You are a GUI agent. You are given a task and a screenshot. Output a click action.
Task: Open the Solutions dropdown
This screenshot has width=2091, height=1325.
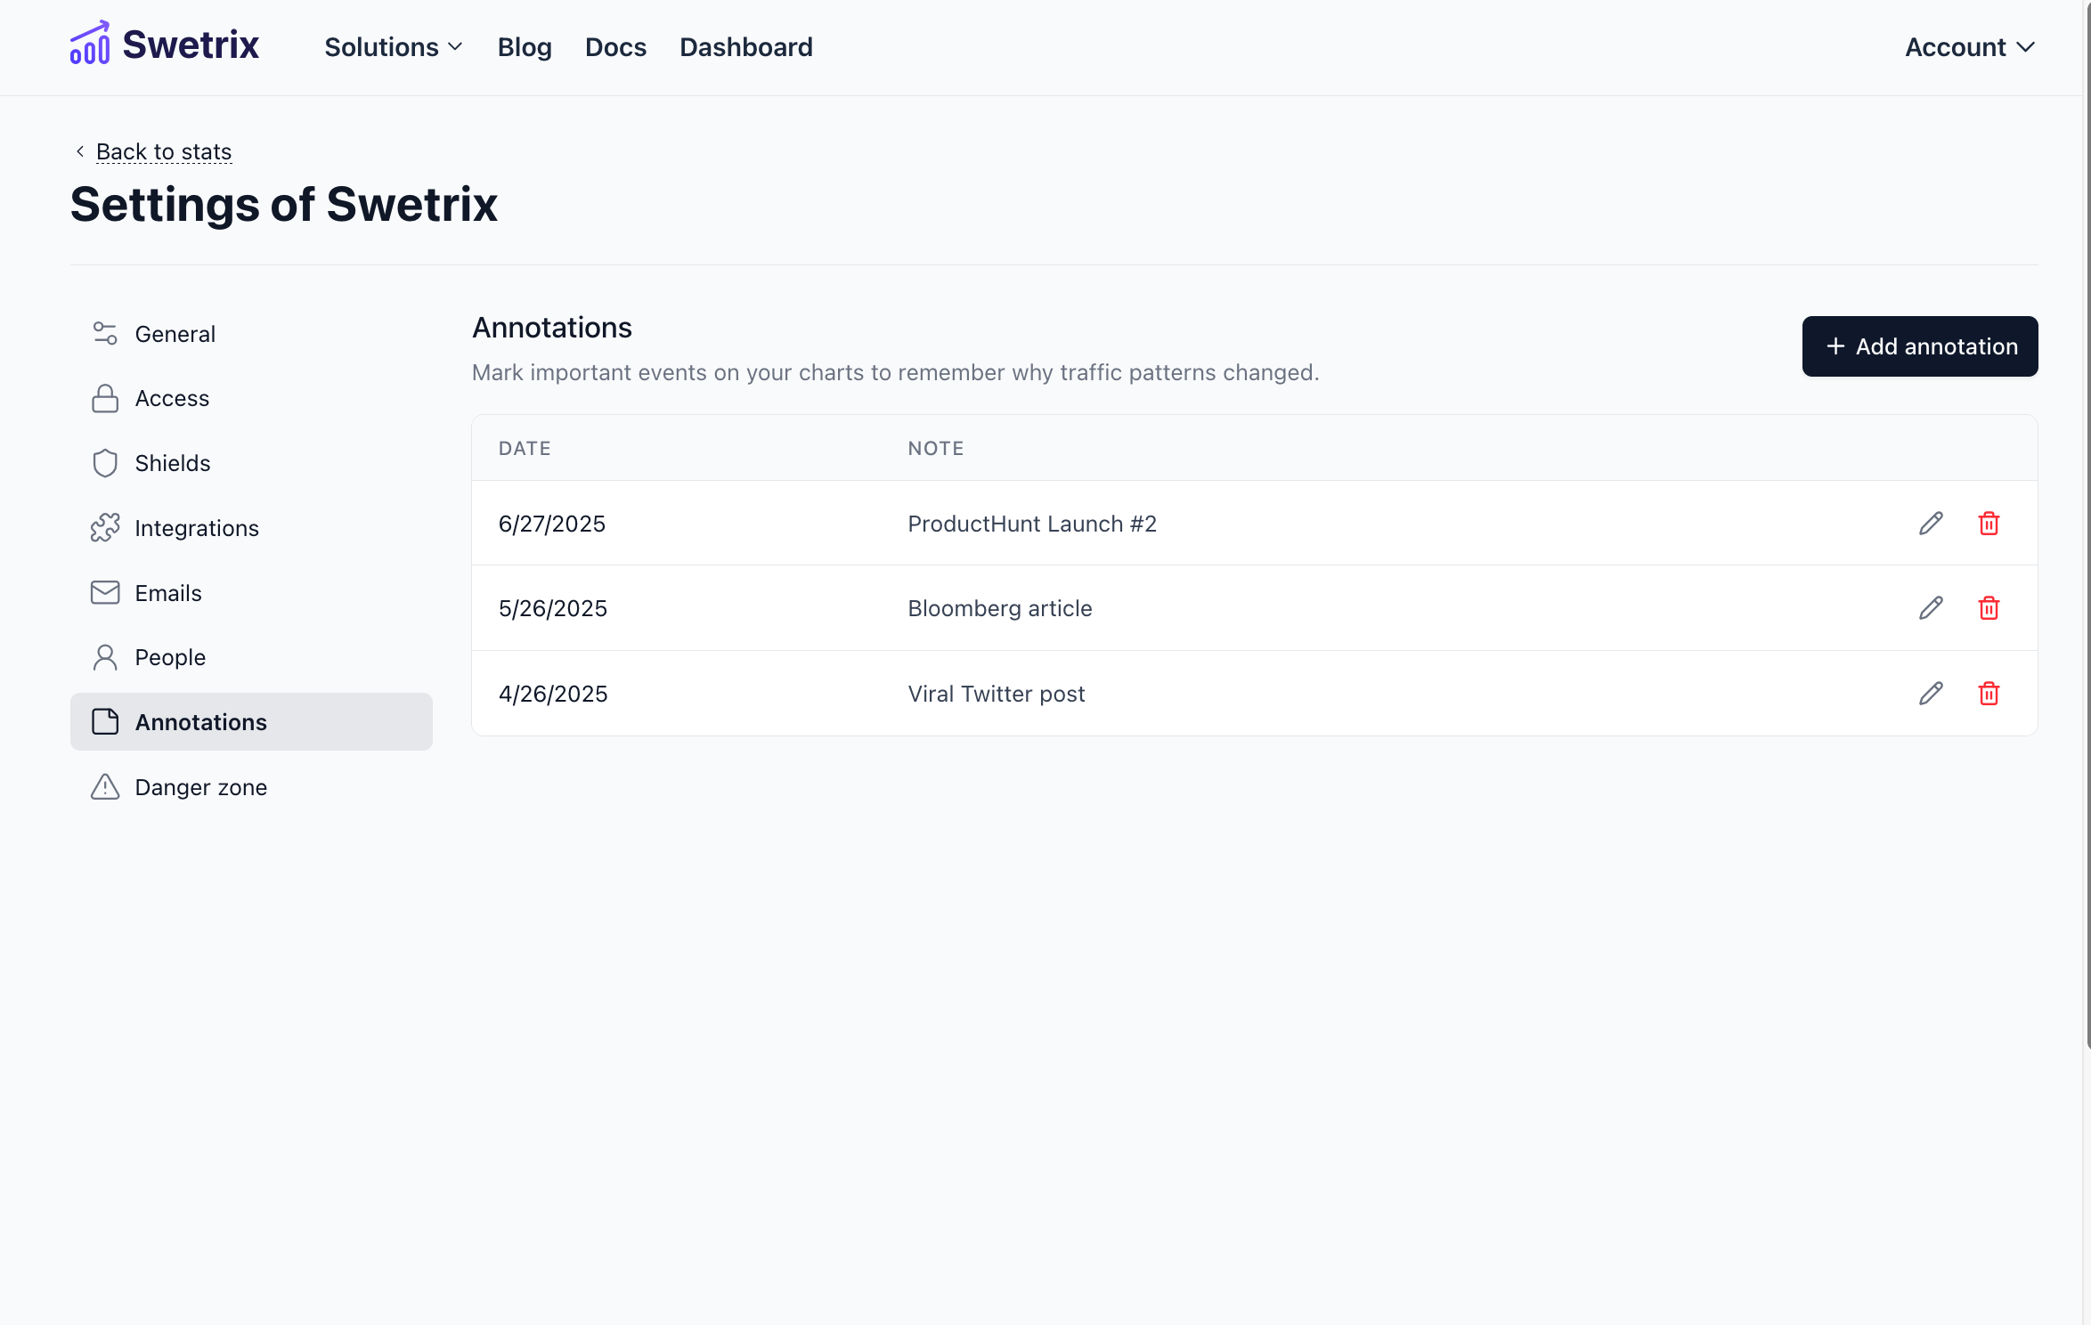point(392,47)
